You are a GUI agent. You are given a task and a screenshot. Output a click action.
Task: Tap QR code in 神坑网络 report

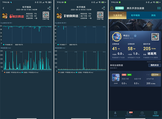click(x=46, y=15)
